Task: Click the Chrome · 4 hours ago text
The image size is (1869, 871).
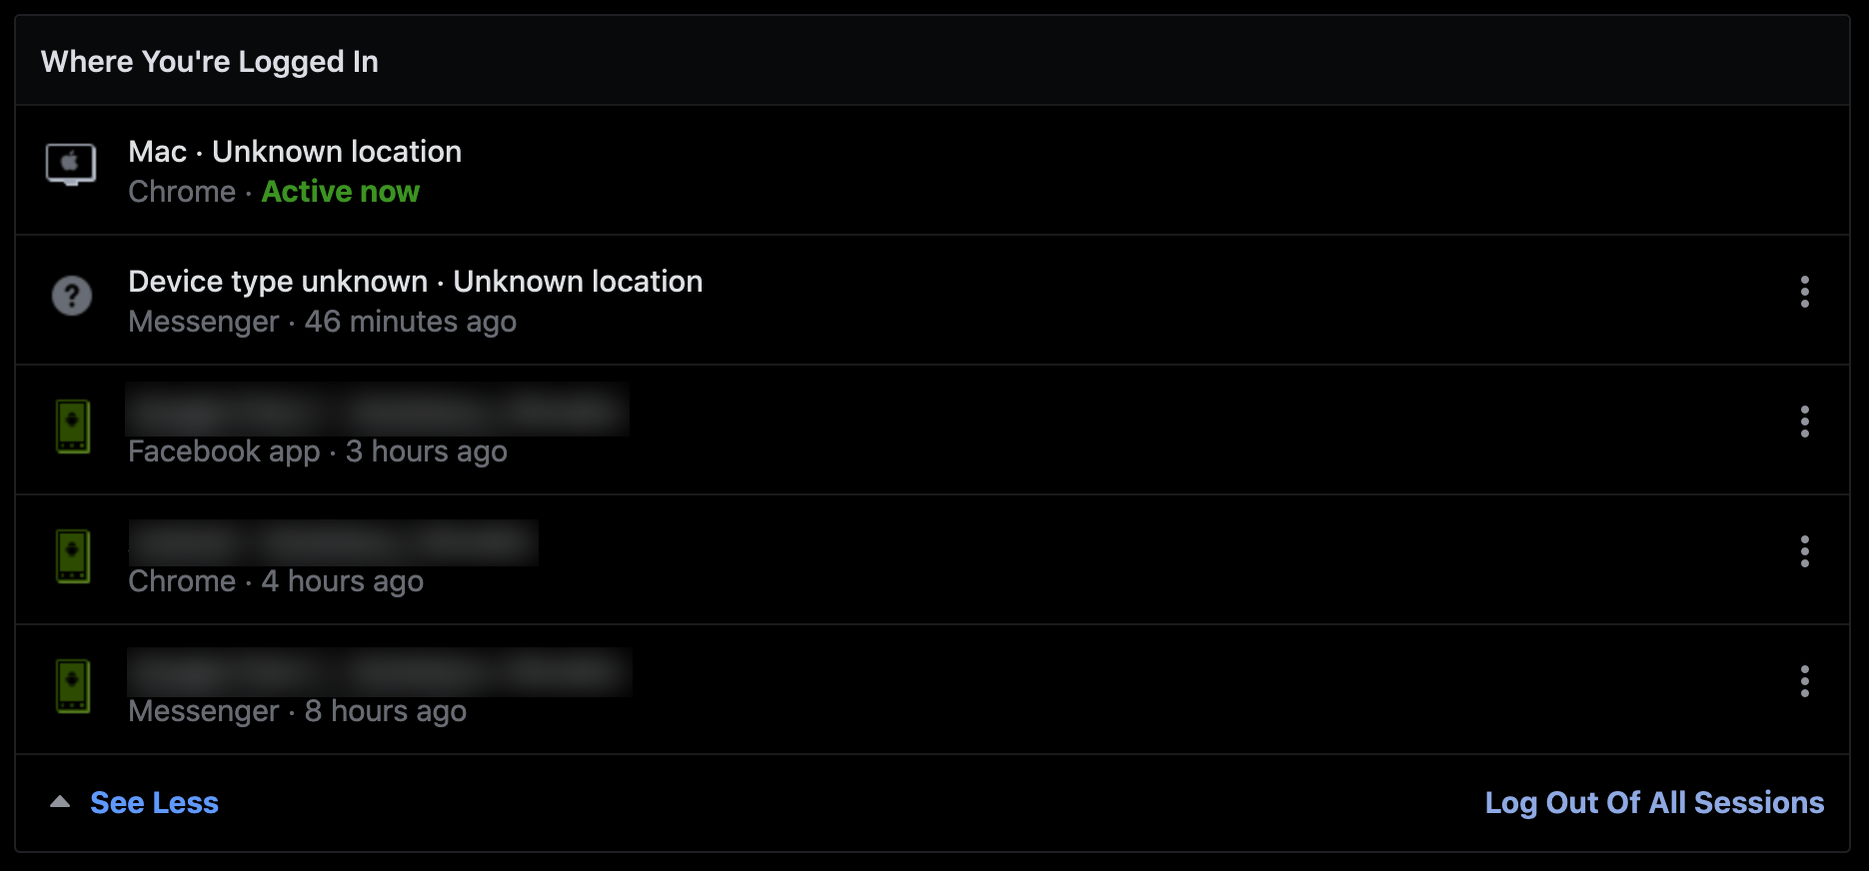Action: 276,581
